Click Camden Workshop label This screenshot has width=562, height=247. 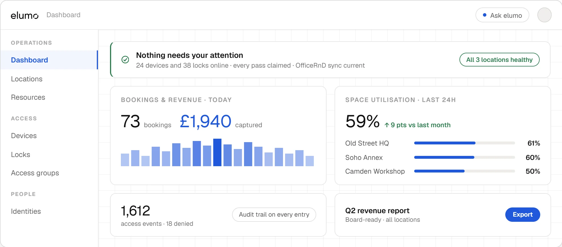point(375,171)
